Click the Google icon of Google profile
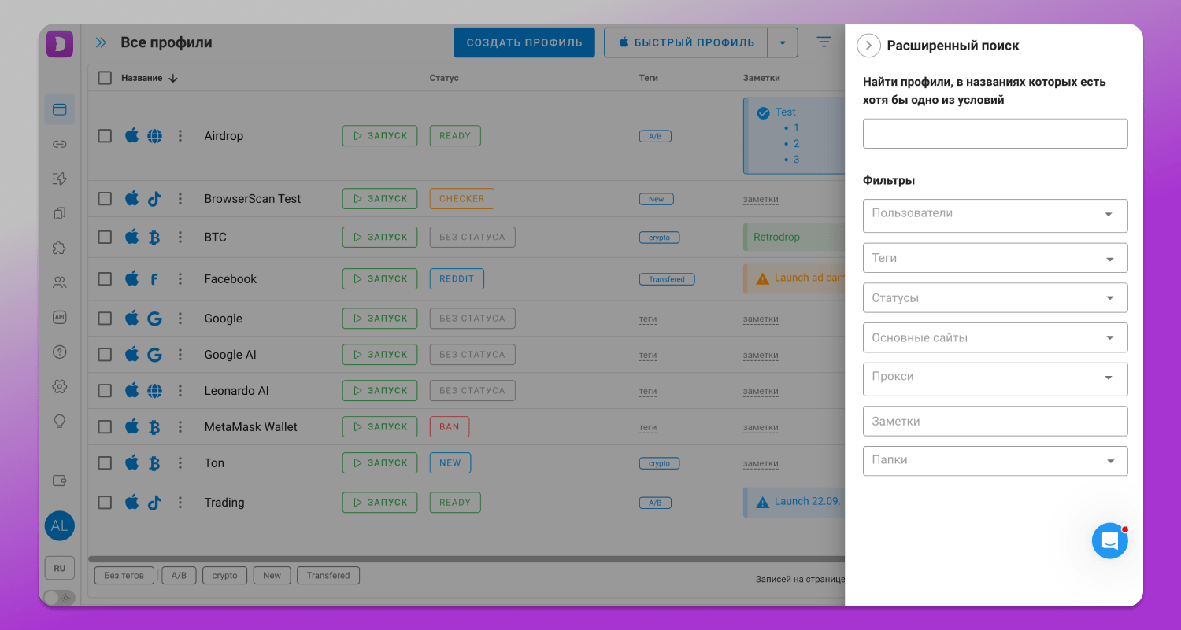1181x630 pixels. click(154, 319)
